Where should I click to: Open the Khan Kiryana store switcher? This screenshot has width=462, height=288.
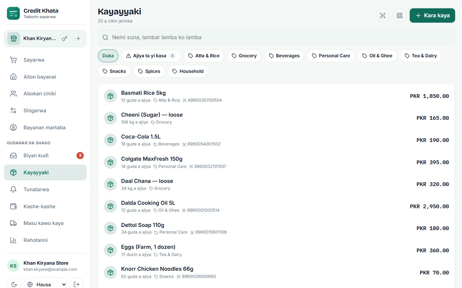pyautogui.click(x=32, y=39)
